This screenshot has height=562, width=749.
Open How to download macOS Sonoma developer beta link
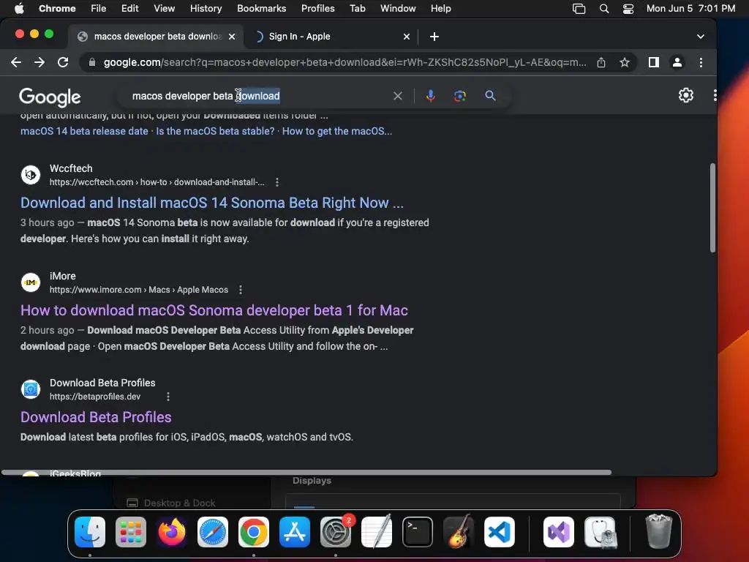(x=214, y=310)
